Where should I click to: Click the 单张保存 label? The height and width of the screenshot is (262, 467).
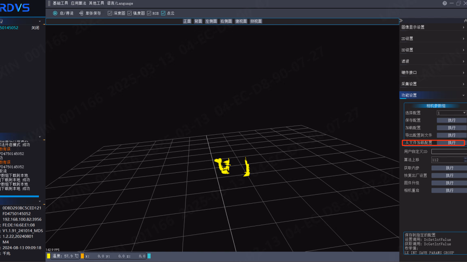93,13
